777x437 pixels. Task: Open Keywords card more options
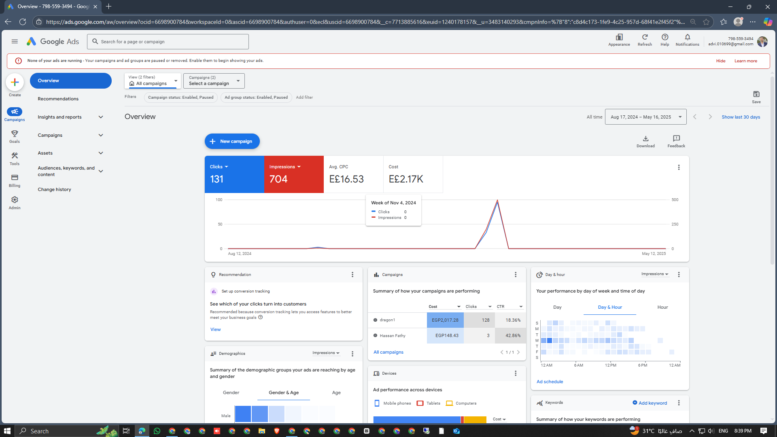679,403
